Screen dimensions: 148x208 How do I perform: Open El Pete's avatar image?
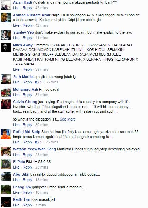(5, 164)
